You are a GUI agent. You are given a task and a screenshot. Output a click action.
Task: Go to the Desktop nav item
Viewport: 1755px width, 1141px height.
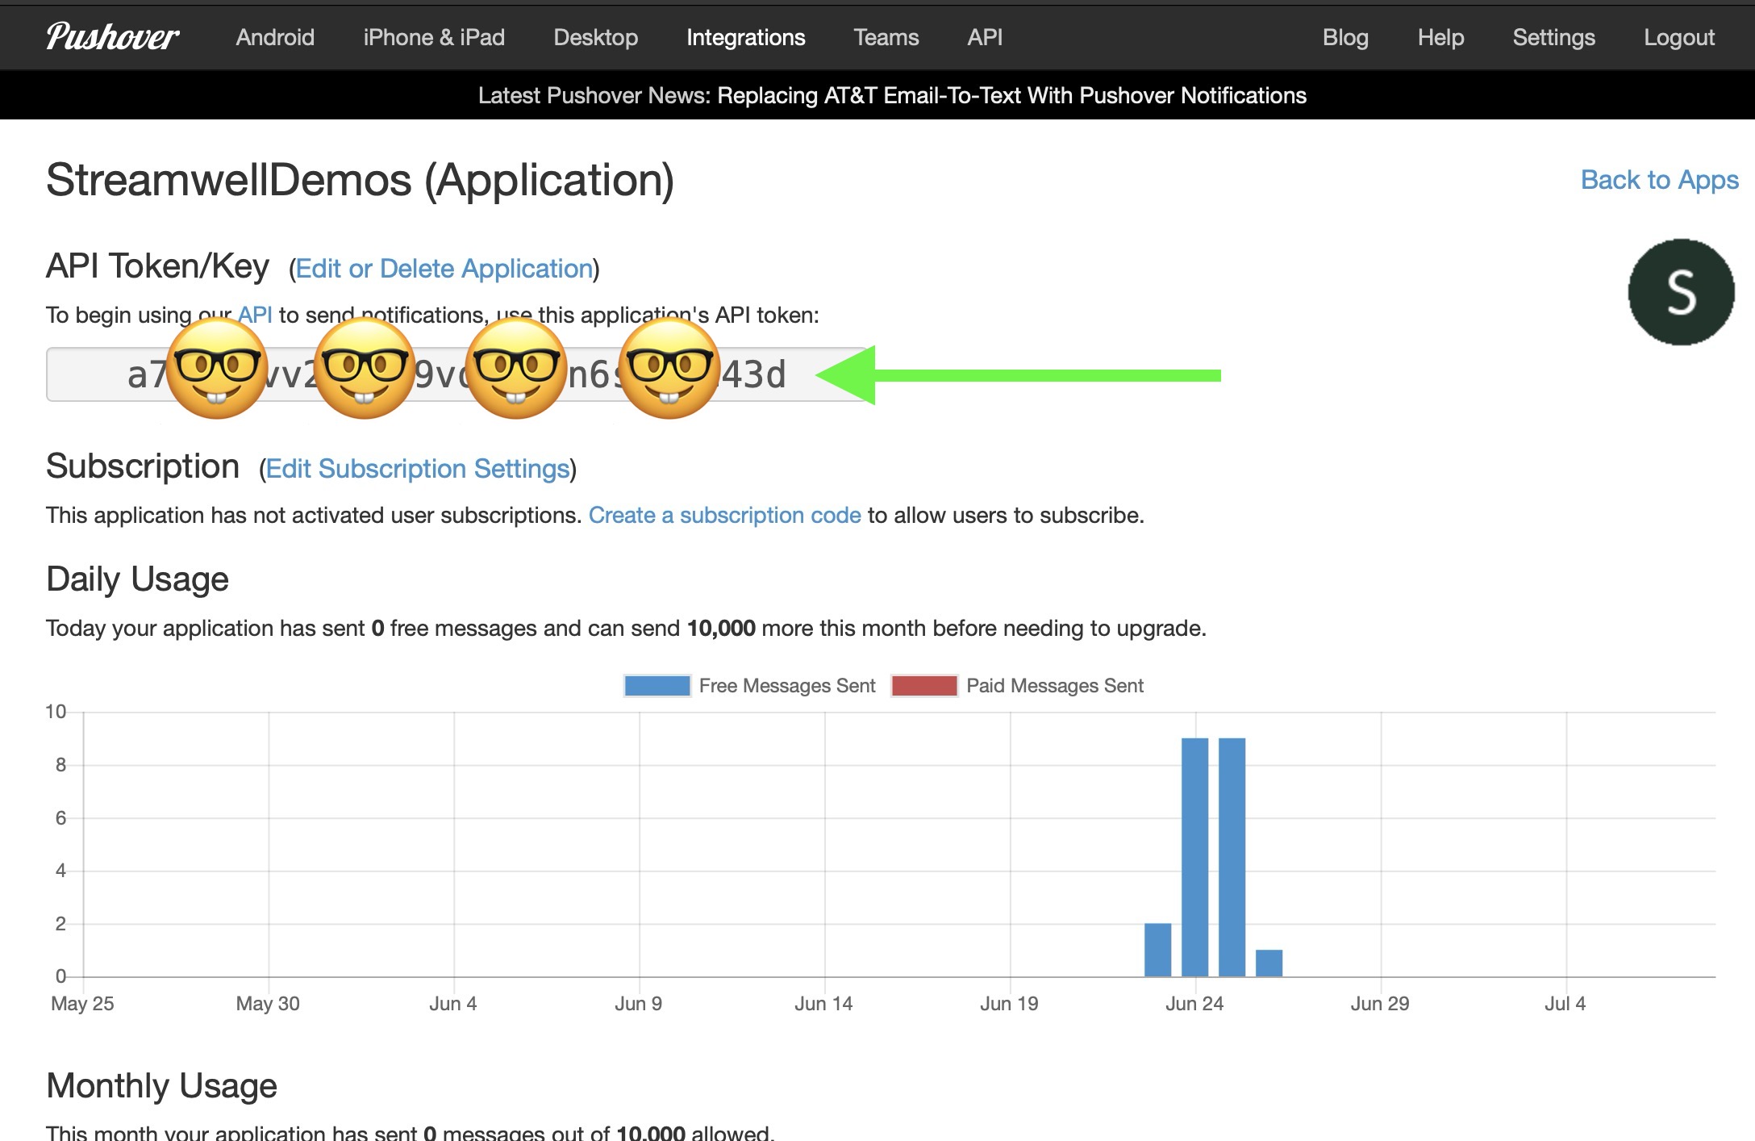pyautogui.click(x=595, y=37)
